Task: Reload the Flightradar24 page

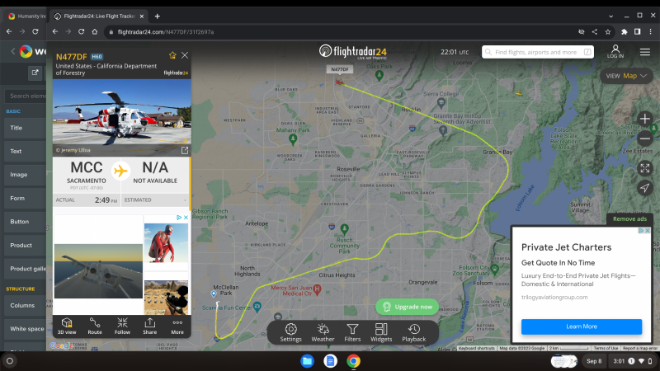Action: pyautogui.click(x=81, y=31)
